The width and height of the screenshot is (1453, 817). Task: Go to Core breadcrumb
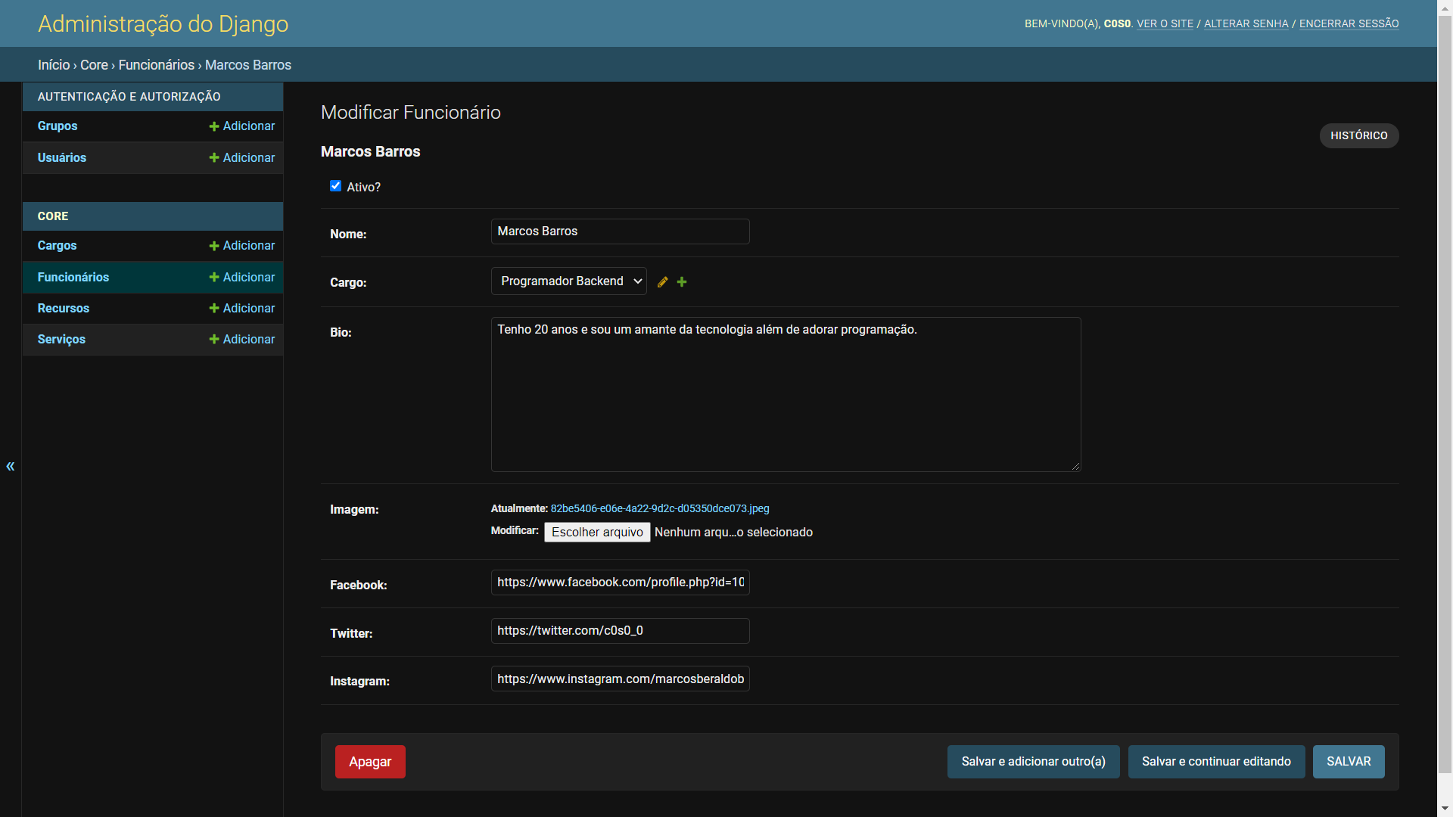coord(94,65)
